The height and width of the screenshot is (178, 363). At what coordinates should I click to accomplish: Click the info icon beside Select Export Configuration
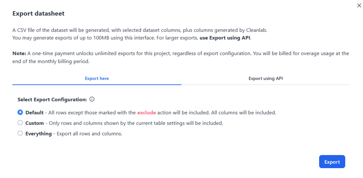click(92, 99)
